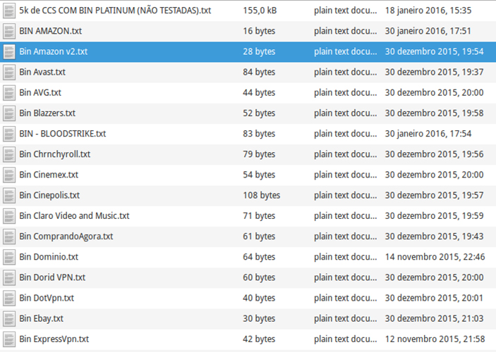Click the 108 bytes size value

pyautogui.click(x=261, y=195)
